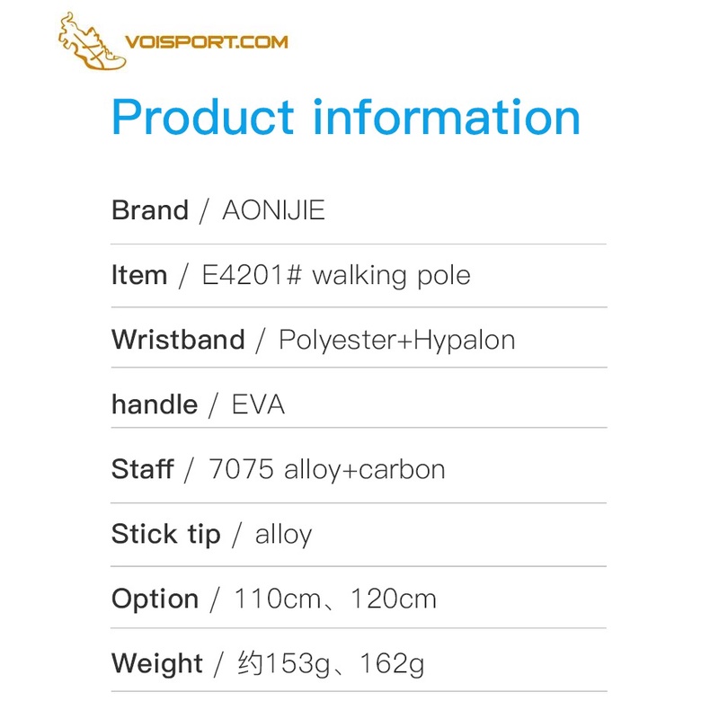This screenshot has height=710, width=710.
Task: Select Polyester+Hypalon value text
Action: (x=397, y=341)
